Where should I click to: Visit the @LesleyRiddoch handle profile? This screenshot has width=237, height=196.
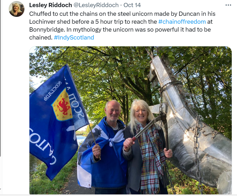tap(96, 5)
